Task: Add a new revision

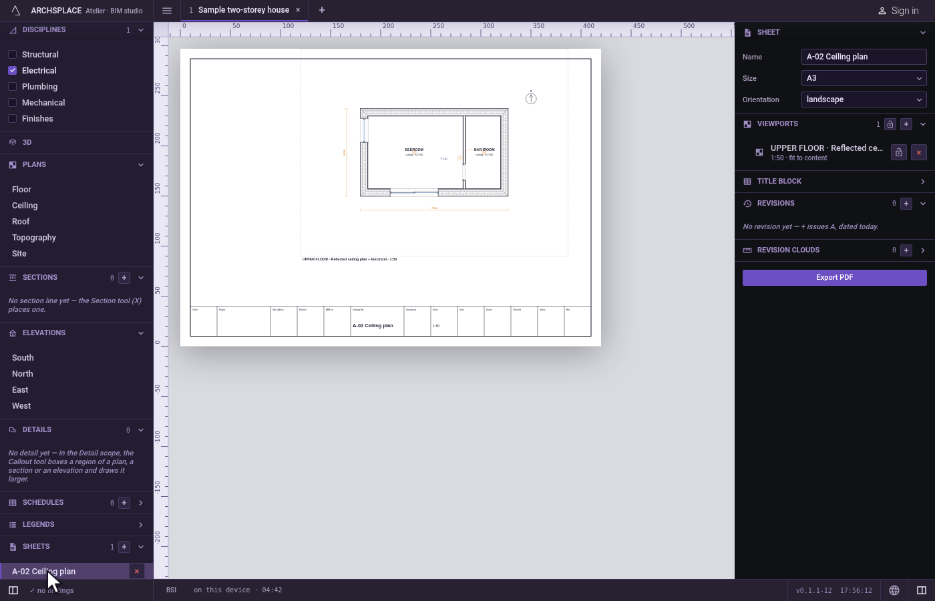Action: coord(906,204)
